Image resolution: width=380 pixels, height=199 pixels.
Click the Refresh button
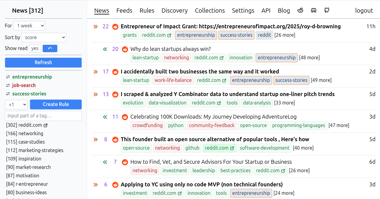coord(43,63)
